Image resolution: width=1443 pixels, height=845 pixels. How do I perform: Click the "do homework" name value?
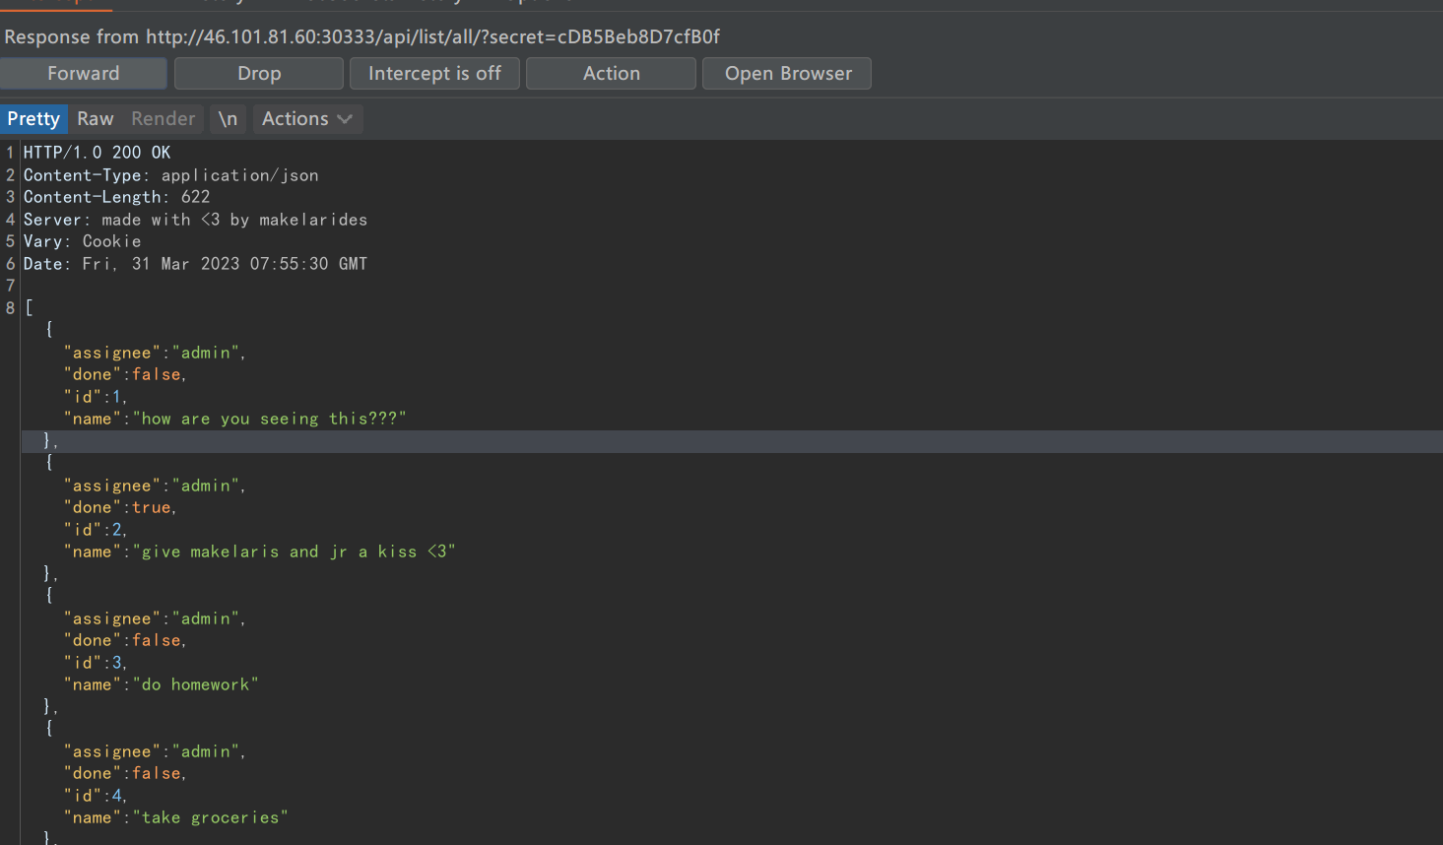click(x=195, y=684)
